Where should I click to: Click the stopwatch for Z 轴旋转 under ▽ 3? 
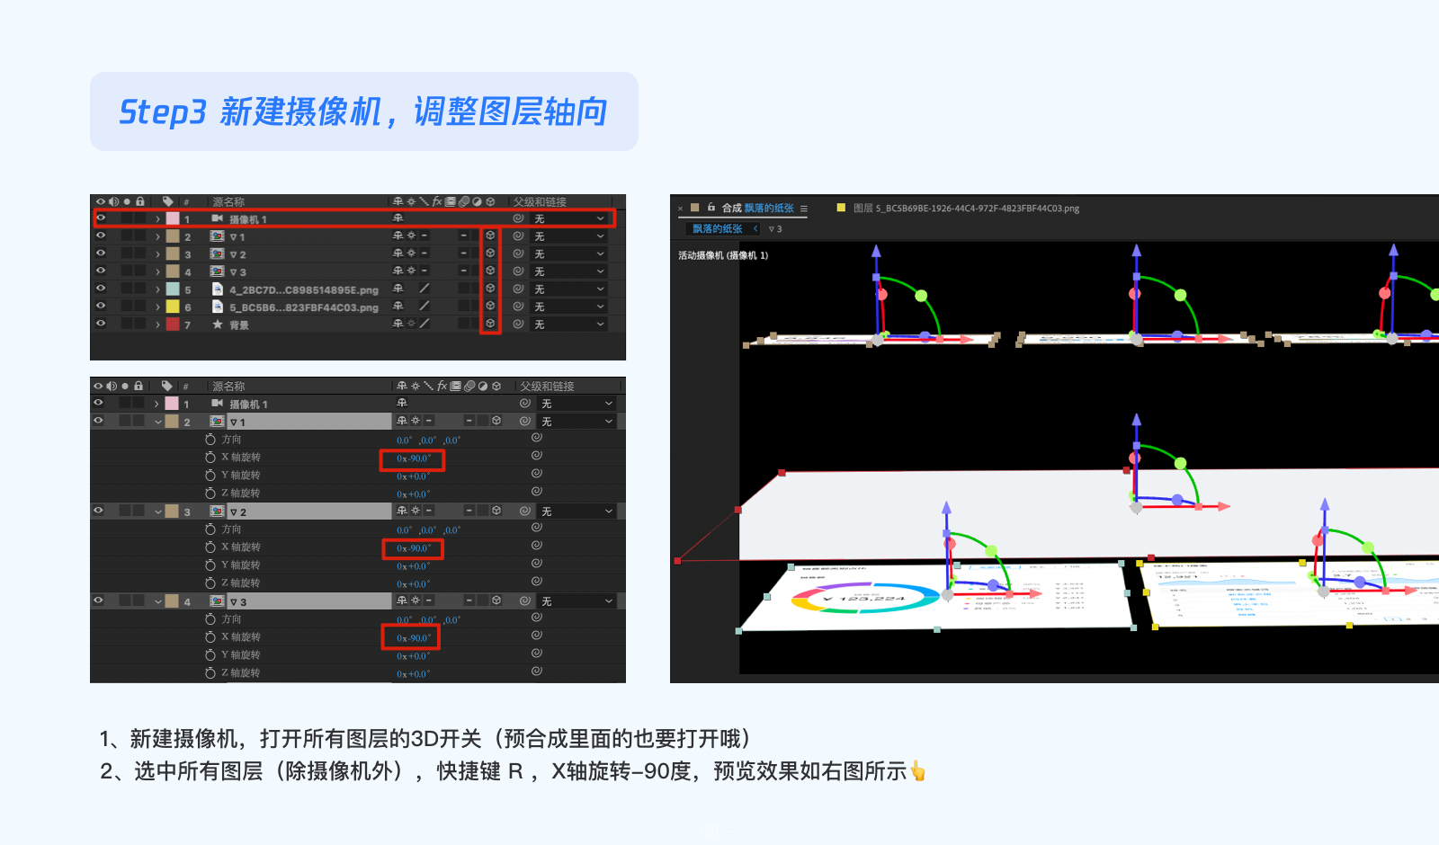[x=210, y=673]
